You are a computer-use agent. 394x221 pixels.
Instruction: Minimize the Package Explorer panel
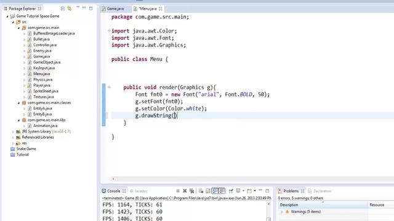coord(84,8)
